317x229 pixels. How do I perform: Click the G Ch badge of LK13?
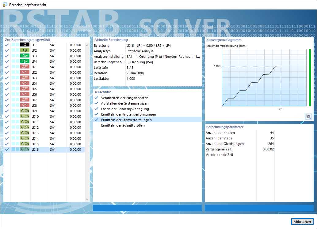[25, 133]
